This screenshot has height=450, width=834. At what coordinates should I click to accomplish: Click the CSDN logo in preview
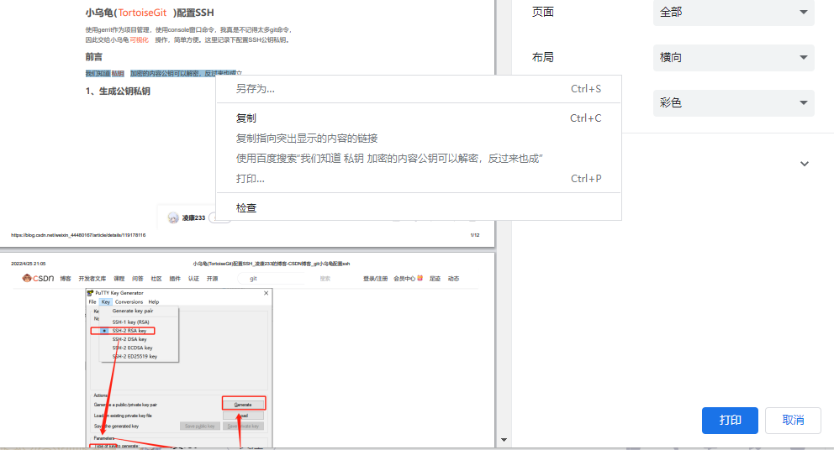point(38,279)
